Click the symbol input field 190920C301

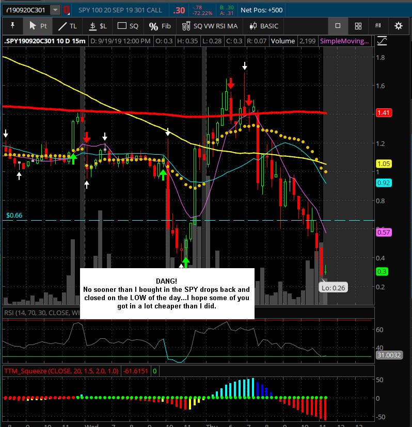coord(27,10)
